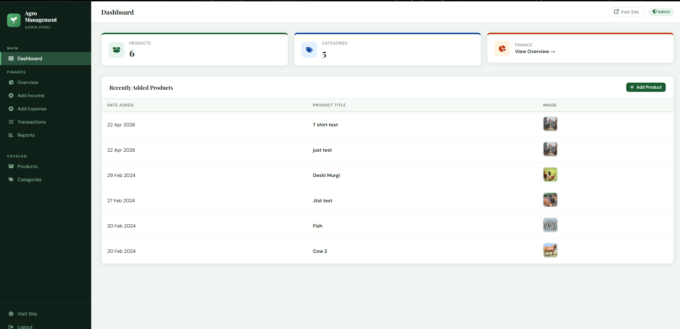680x329 pixels.
Task: Click the date '29 Feb 2024'
Action: point(121,175)
